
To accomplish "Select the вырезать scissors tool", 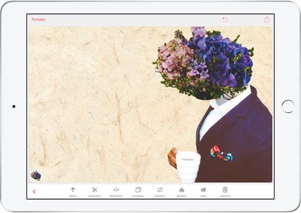I will point(95,192).
